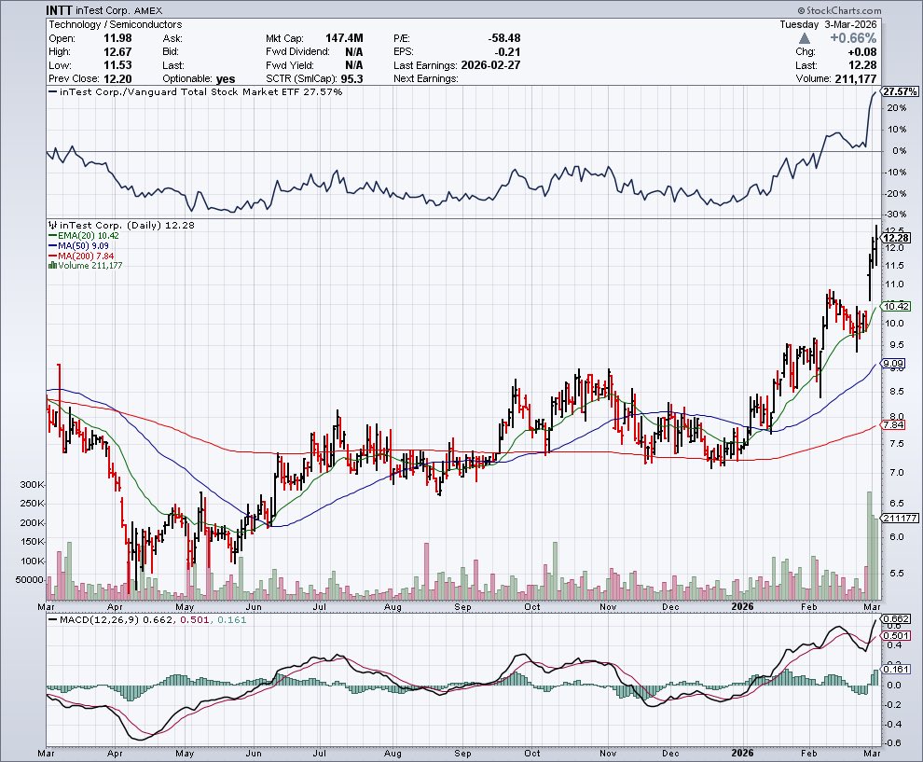Click the Next Earnings label
This screenshot has width=923, height=762.
coord(425,79)
